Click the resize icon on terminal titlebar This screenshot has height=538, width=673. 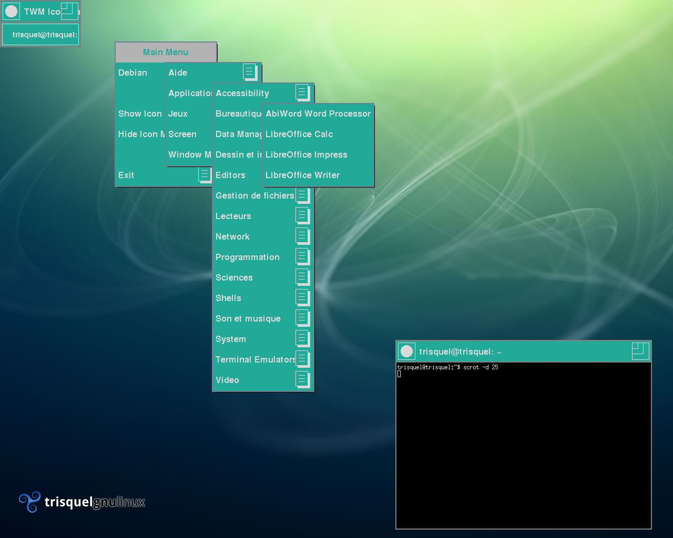click(x=640, y=351)
